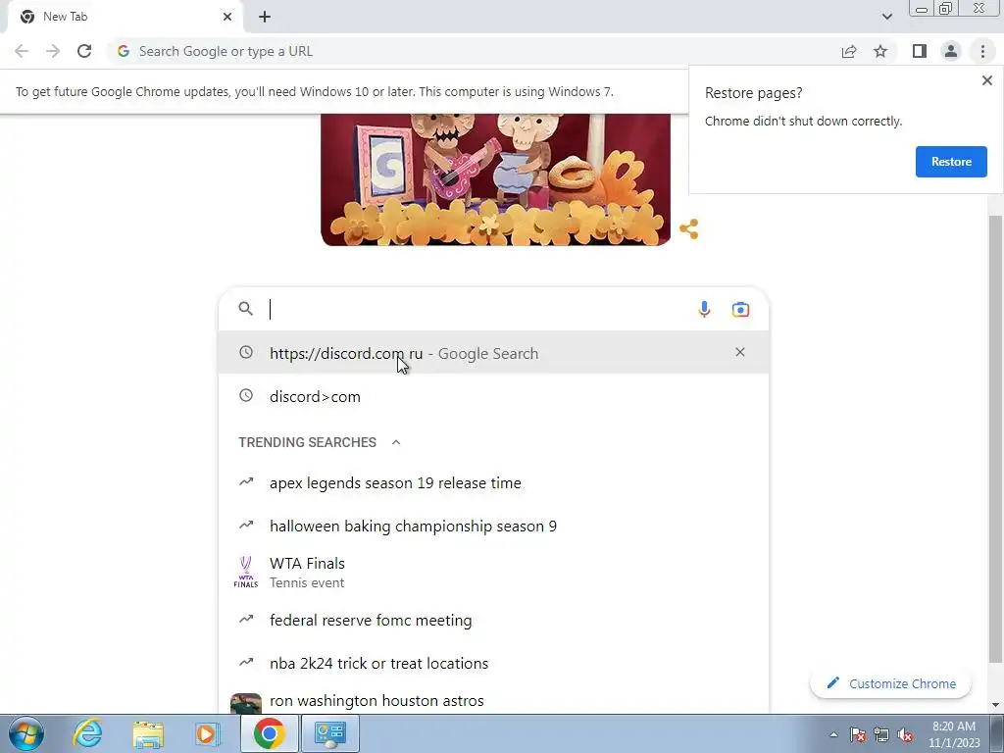Screen dimensions: 1004x753
Task: Open the control panel taskbar icon
Action: [x=329, y=733]
